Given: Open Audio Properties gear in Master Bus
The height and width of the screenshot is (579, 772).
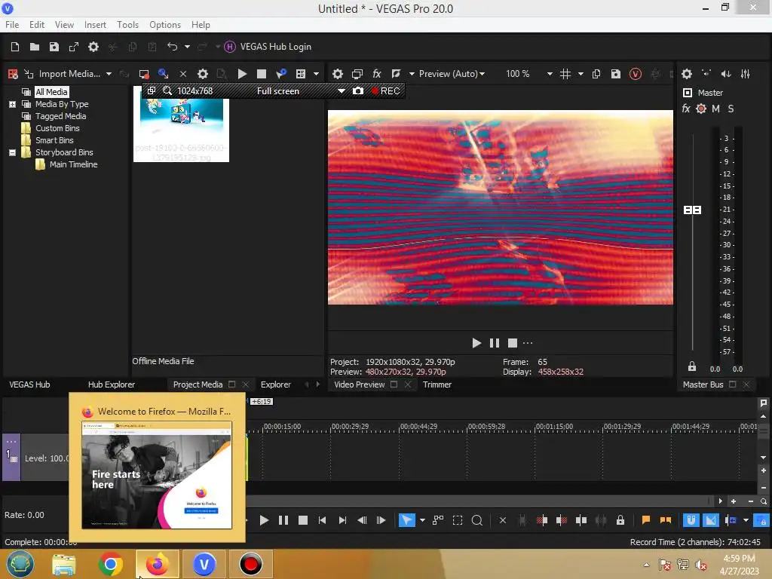Looking at the screenshot, I should click(x=687, y=74).
